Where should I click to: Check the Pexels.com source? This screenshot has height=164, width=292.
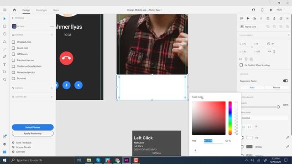(13, 48)
